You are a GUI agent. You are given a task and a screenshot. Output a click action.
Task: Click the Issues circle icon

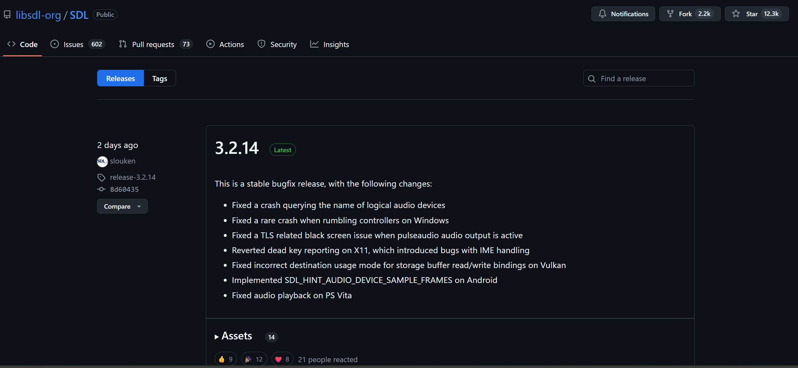[x=55, y=44]
